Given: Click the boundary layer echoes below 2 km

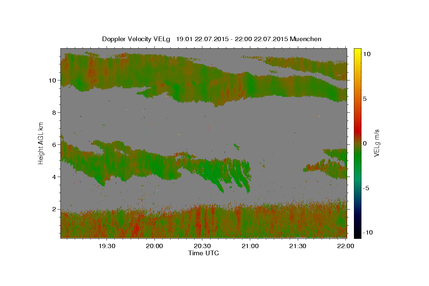Looking at the screenshot, I should pyautogui.click(x=203, y=222).
